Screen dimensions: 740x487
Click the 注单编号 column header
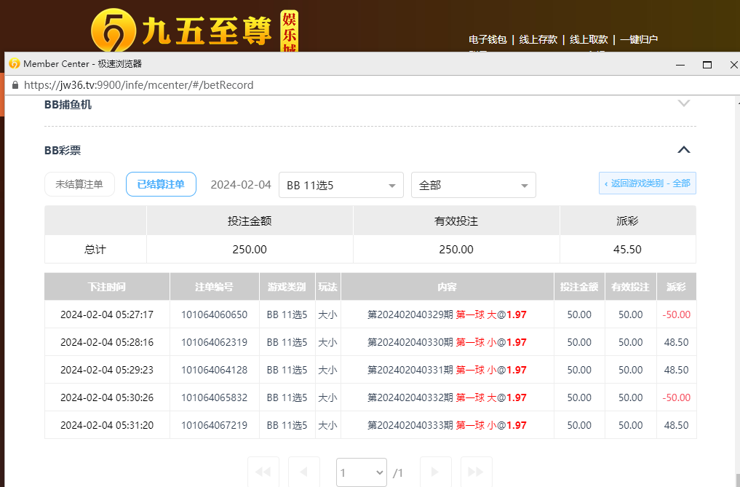214,287
